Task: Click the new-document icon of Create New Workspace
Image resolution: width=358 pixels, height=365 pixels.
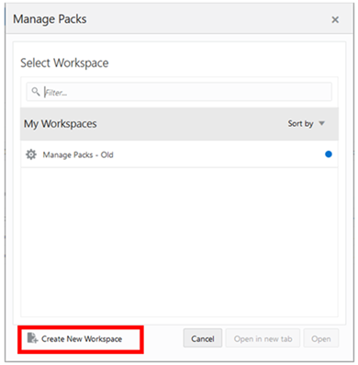Action: 32,338
